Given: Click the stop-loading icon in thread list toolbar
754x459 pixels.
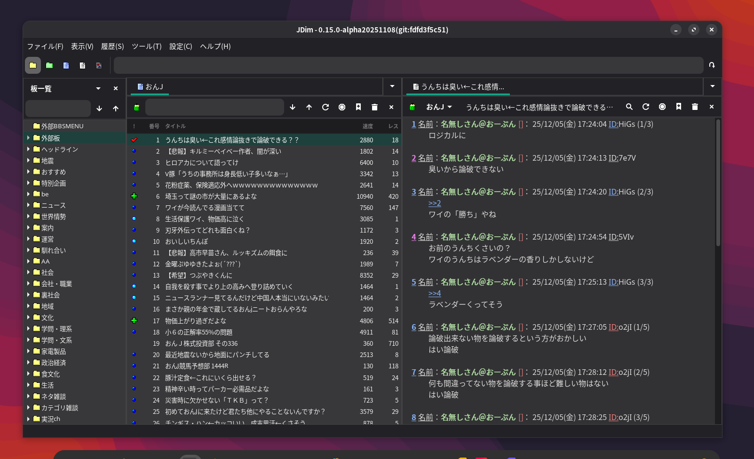Looking at the screenshot, I should pyautogui.click(x=342, y=108).
